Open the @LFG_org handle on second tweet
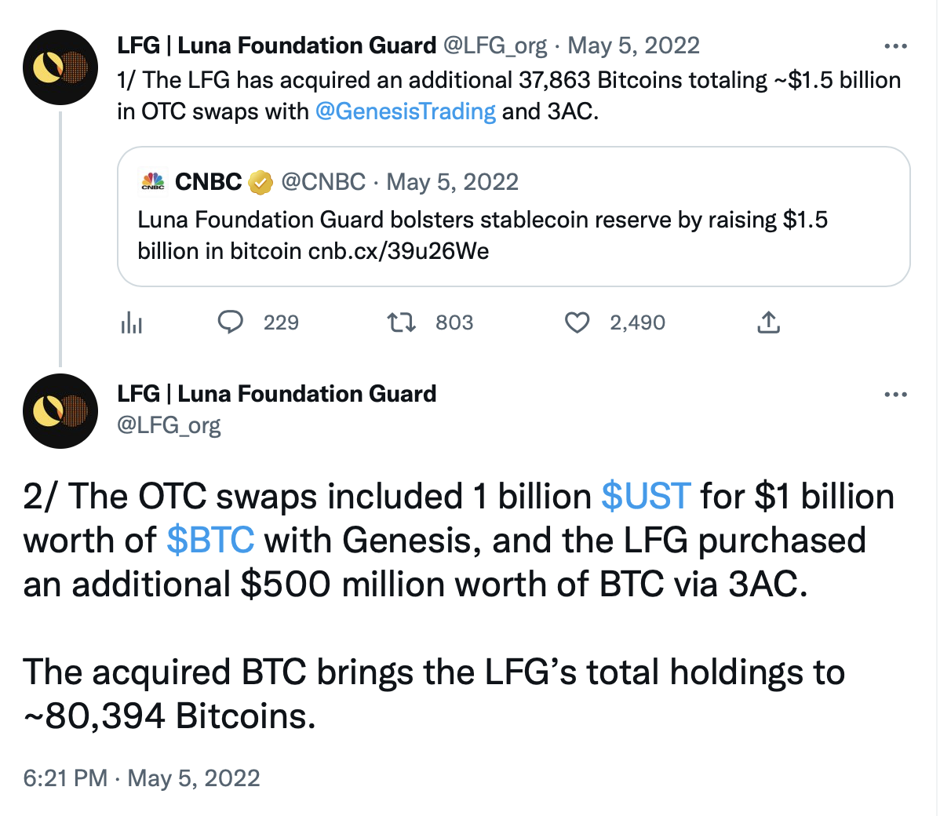The image size is (940, 816). [x=169, y=425]
